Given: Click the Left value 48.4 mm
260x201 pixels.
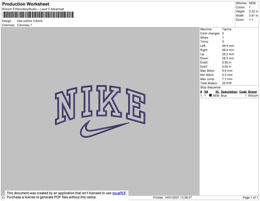Looking at the screenshot, I should click(228, 46).
